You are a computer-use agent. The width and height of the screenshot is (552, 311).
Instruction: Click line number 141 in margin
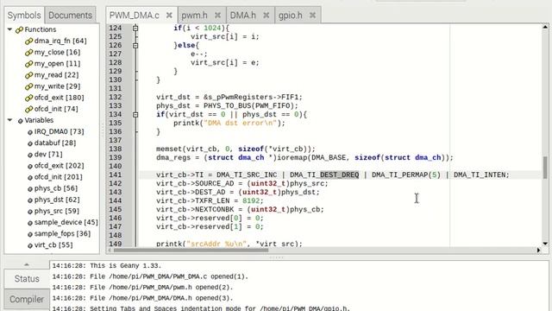click(115, 175)
